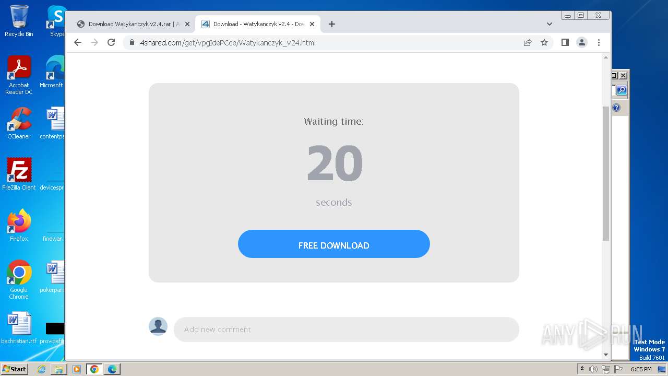This screenshot has width=668, height=376.
Task: Click the 6:05 PM system clock
Action: tap(641, 369)
